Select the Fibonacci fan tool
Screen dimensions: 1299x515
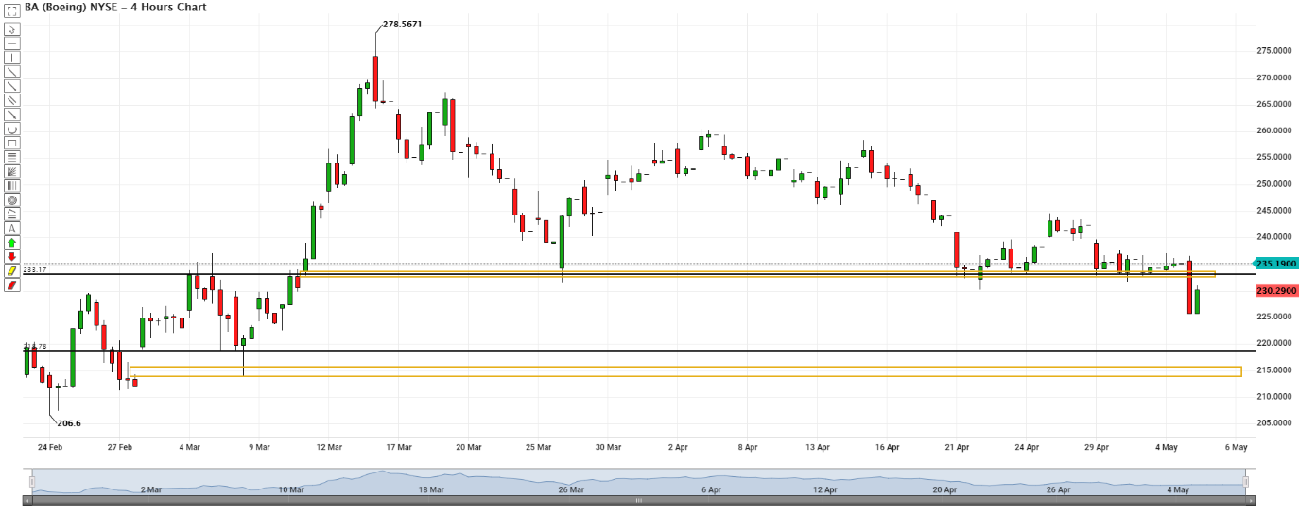click(11, 172)
